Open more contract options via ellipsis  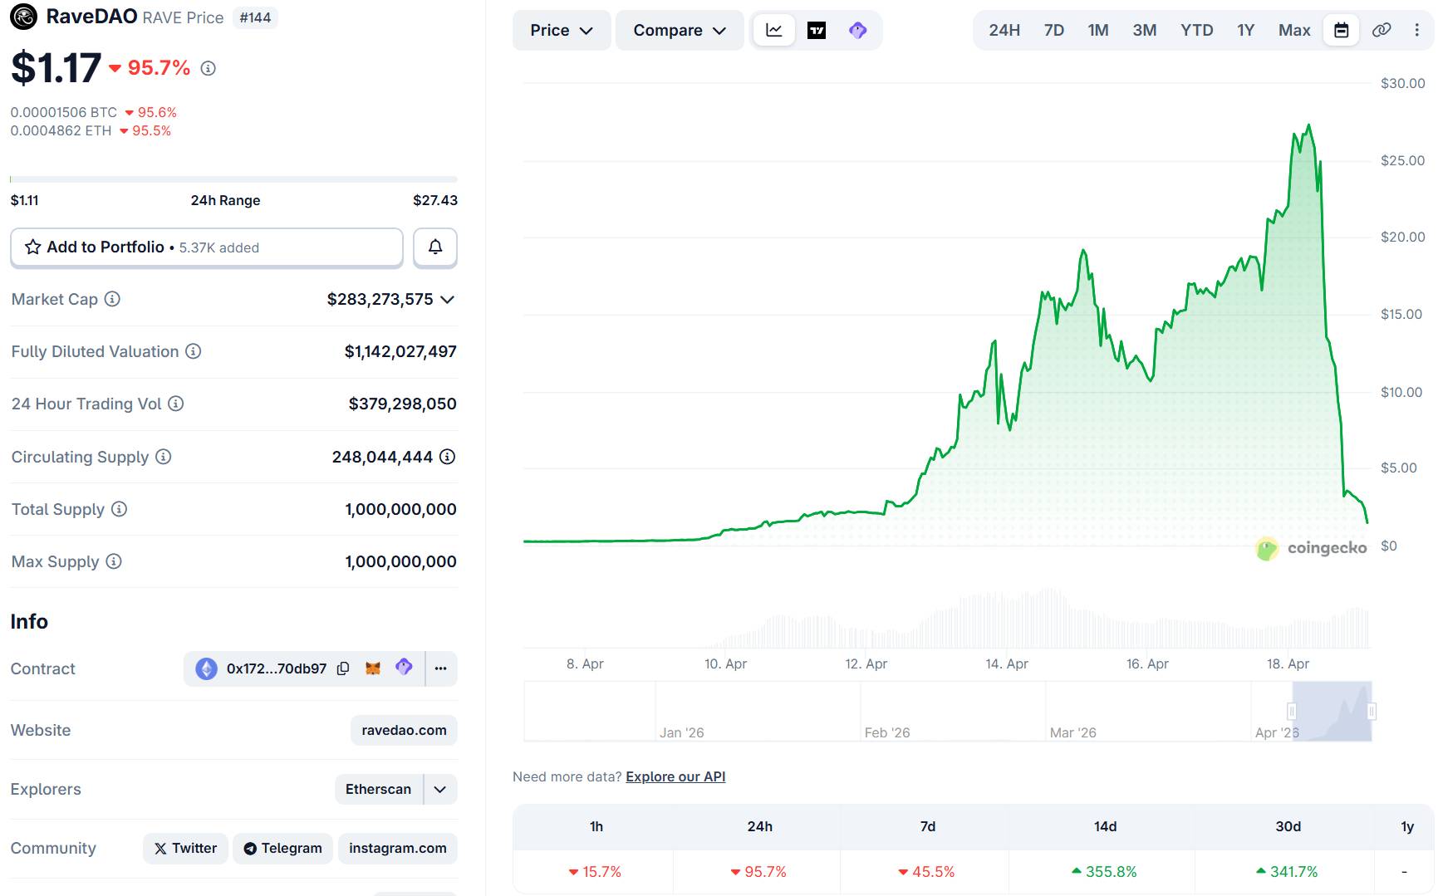point(441,668)
